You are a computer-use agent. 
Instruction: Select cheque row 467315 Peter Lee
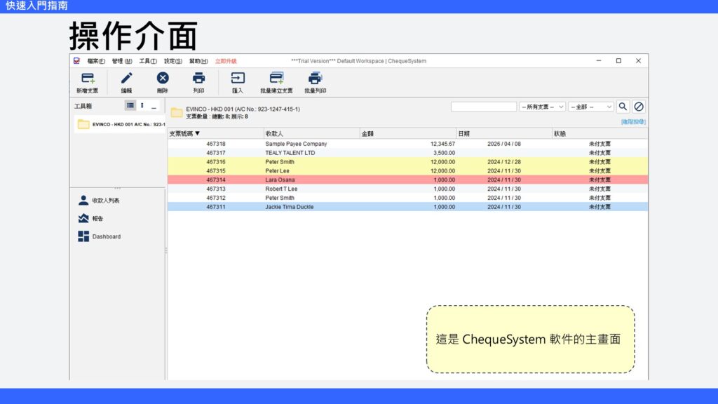click(407, 171)
